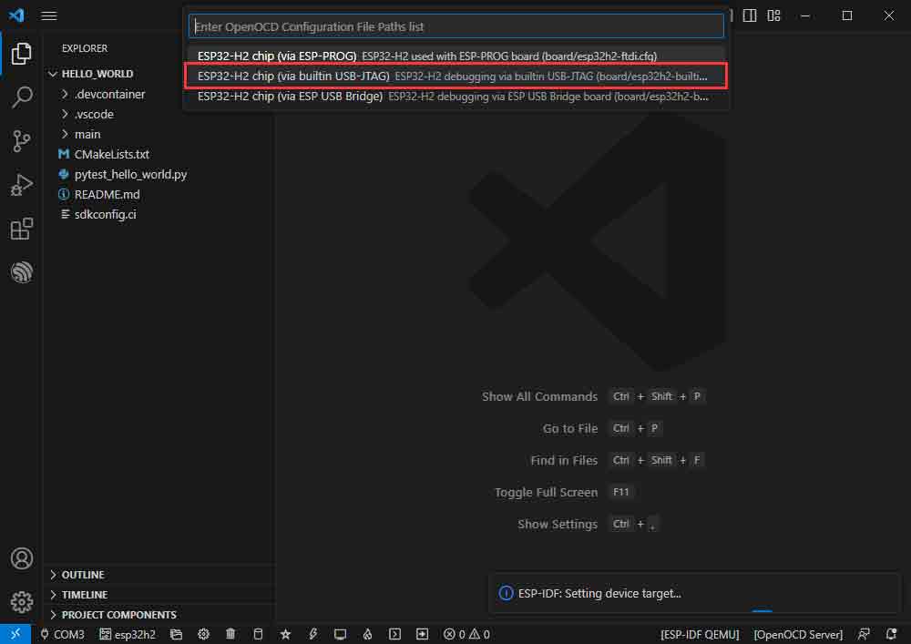Open the hamburger application menu
The height and width of the screenshot is (644, 911).
49,15
